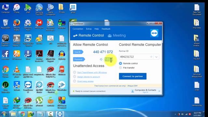208x117 pixels.
Task: Open the Computer desktop icon
Action: point(6,9)
